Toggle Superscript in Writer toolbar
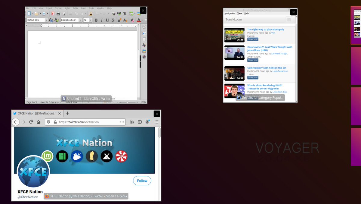This screenshot has height=204, width=361. point(120,20)
